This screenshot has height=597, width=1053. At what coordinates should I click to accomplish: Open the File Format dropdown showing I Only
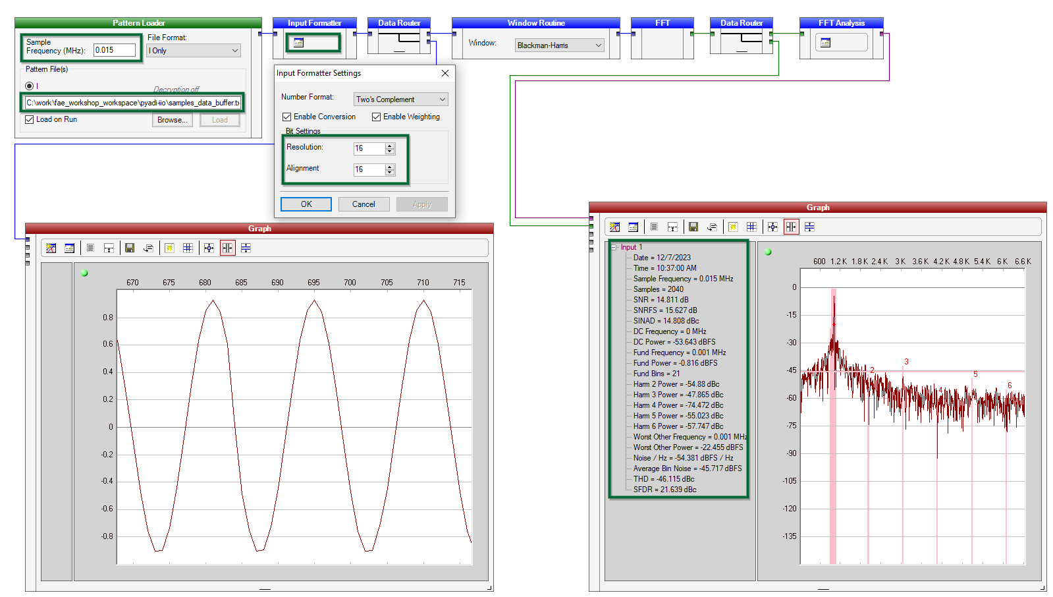193,51
